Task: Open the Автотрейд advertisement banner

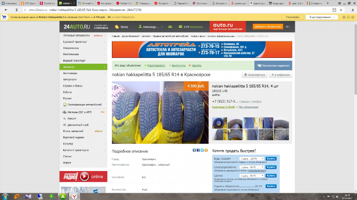Action: point(202,49)
